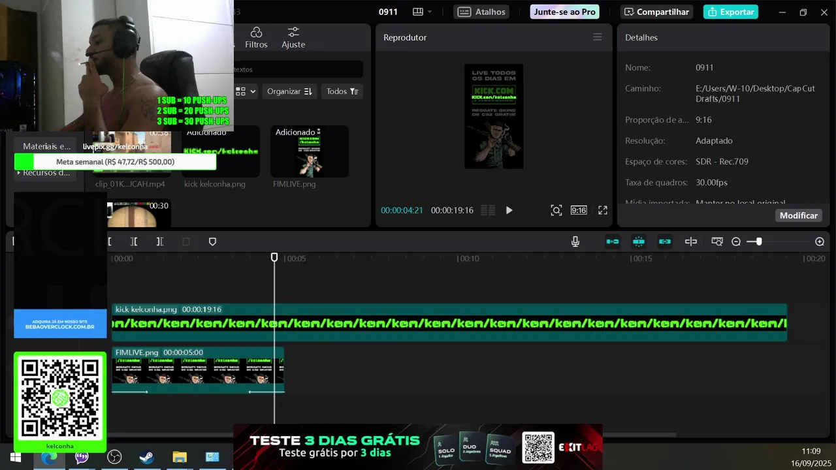836x470 pixels.
Task: Click the total duration 00:00:19:16
Action: (x=452, y=210)
